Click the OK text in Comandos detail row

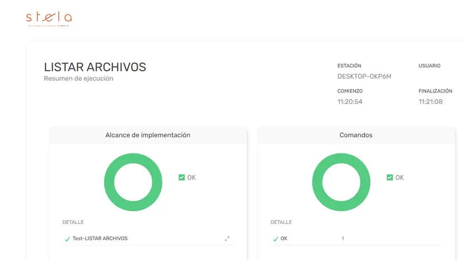pyautogui.click(x=284, y=238)
